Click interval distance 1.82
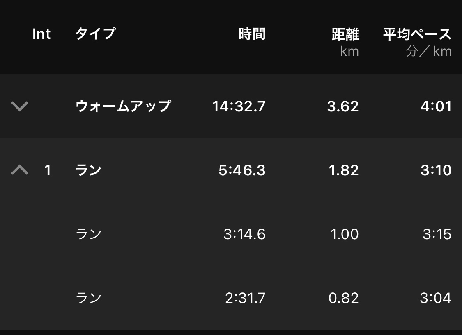 coord(344,170)
